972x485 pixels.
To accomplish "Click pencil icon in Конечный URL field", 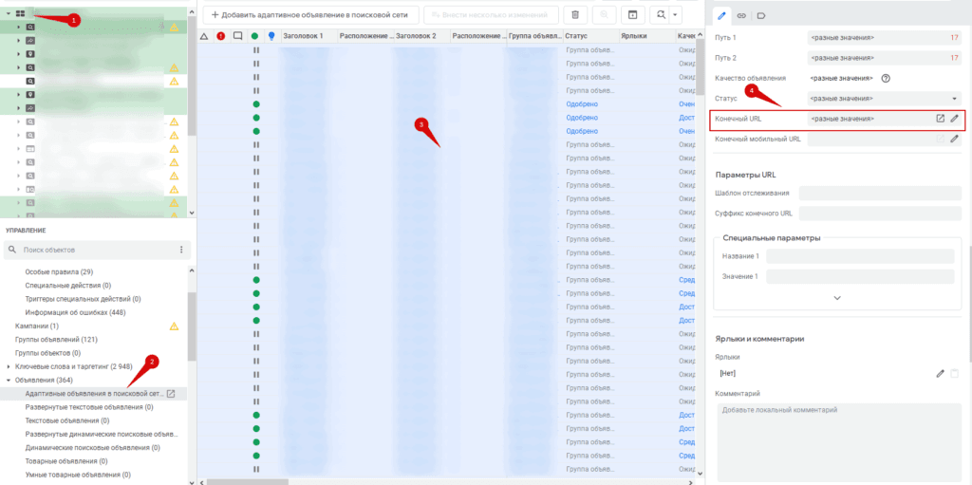I will click(955, 119).
